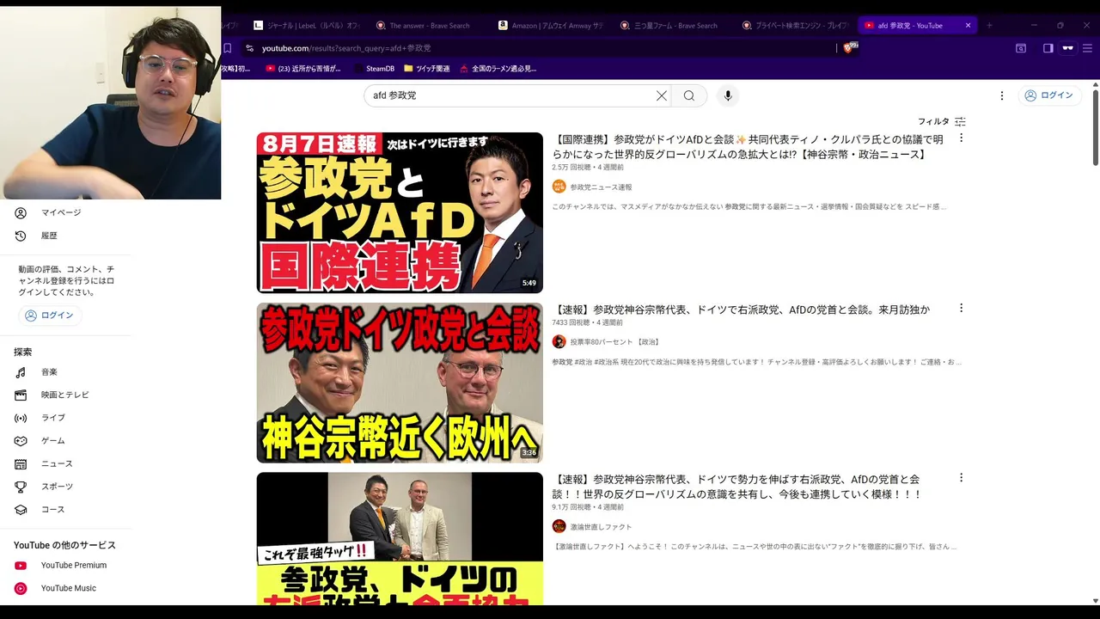1100x619 pixels.
Task: Open options menu for the 激論世直しファクト video
Action: [961, 477]
